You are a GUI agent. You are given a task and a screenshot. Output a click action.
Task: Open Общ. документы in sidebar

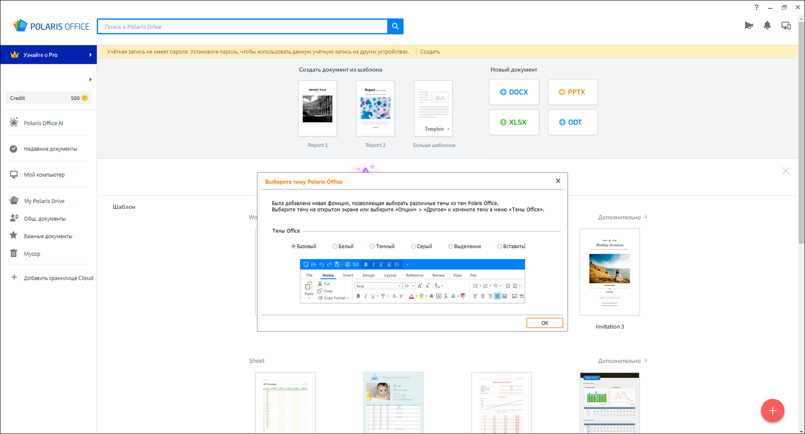45,219
